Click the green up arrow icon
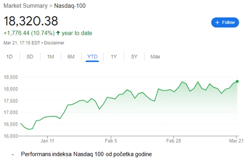The image size is (249, 161). coord(58,33)
